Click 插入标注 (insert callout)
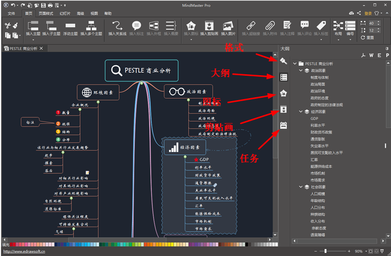Screen dimensions: 391x256 click(x=136, y=28)
